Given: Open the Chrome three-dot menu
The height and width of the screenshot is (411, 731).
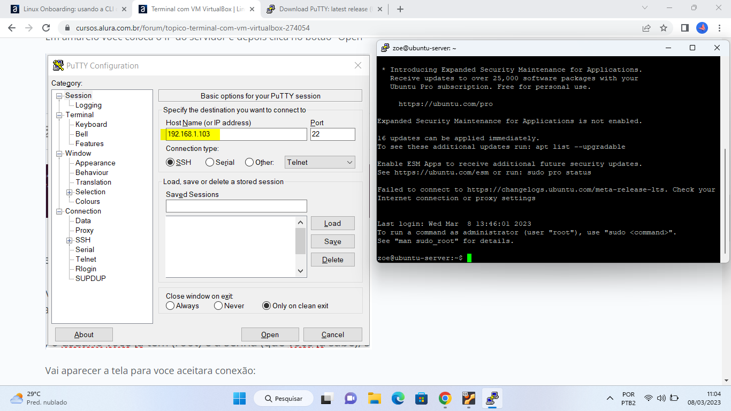Looking at the screenshot, I should click(719, 28).
